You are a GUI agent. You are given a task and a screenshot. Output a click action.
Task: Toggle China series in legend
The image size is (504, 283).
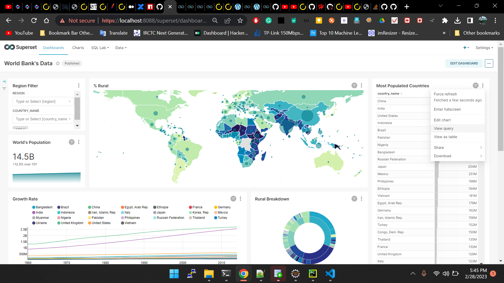pos(94,207)
